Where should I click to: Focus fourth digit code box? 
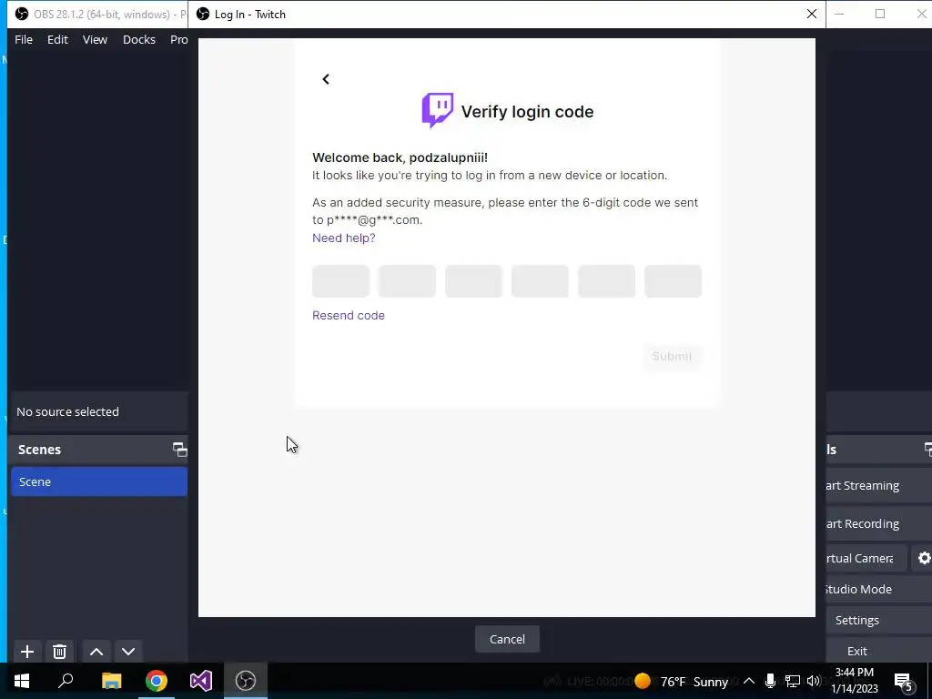click(x=540, y=281)
